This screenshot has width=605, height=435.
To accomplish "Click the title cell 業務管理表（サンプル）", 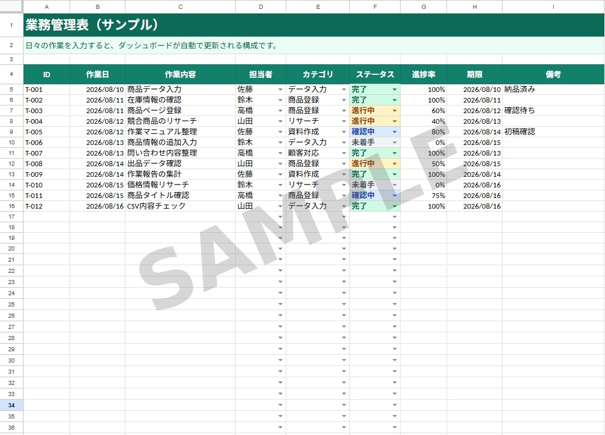I will point(314,25).
